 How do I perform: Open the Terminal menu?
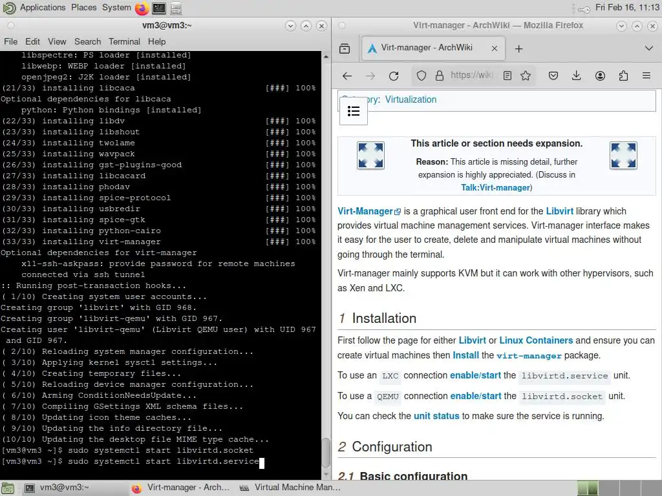tap(124, 41)
